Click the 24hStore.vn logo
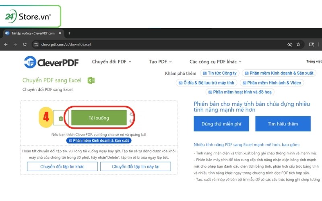Screen dimensions: 322x201 coord(28,16)
